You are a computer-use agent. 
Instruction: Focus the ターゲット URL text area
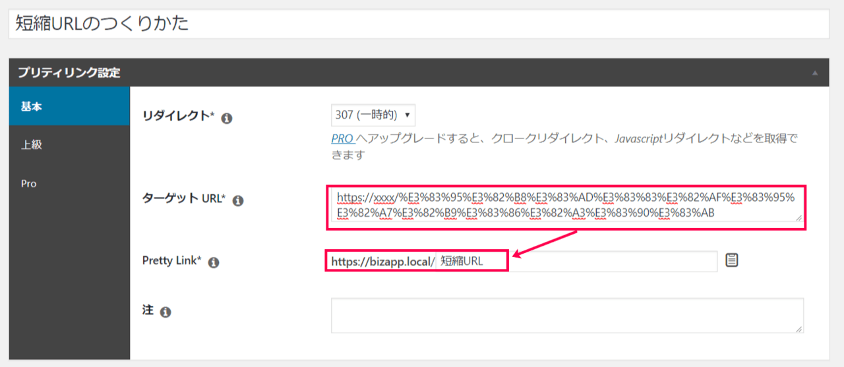coord(566,205)
